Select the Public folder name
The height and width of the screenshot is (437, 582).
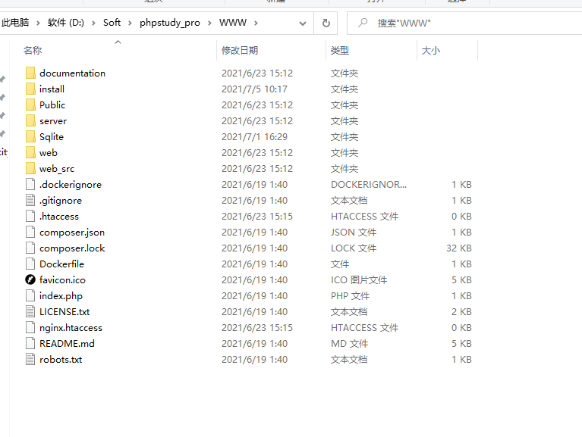coord(52,105)
